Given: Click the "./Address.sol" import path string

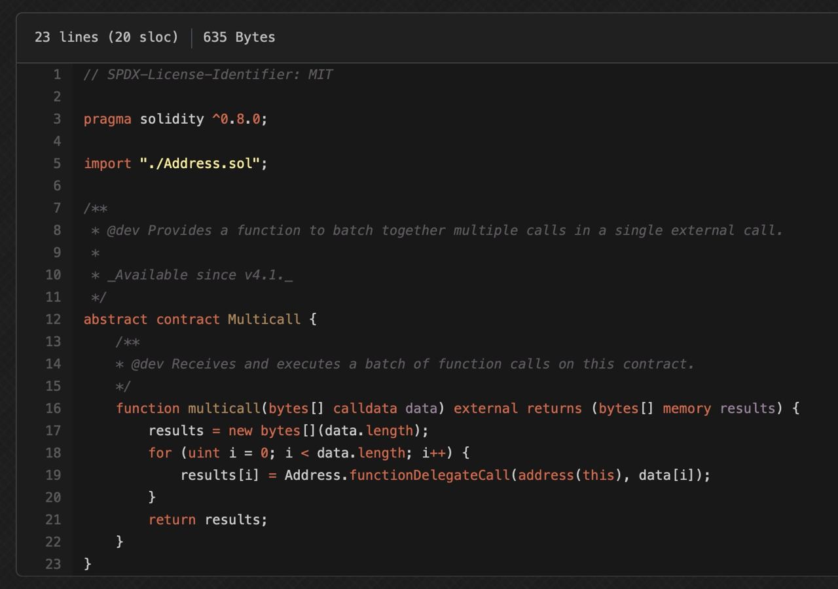Looking at the screenshot, I should click(200, 164).
